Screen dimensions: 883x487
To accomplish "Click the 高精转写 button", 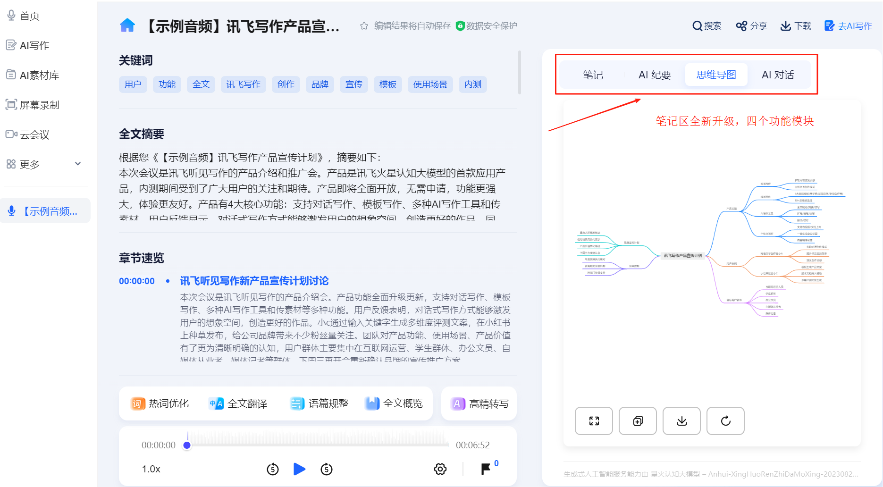I will (x=479, y=404).
